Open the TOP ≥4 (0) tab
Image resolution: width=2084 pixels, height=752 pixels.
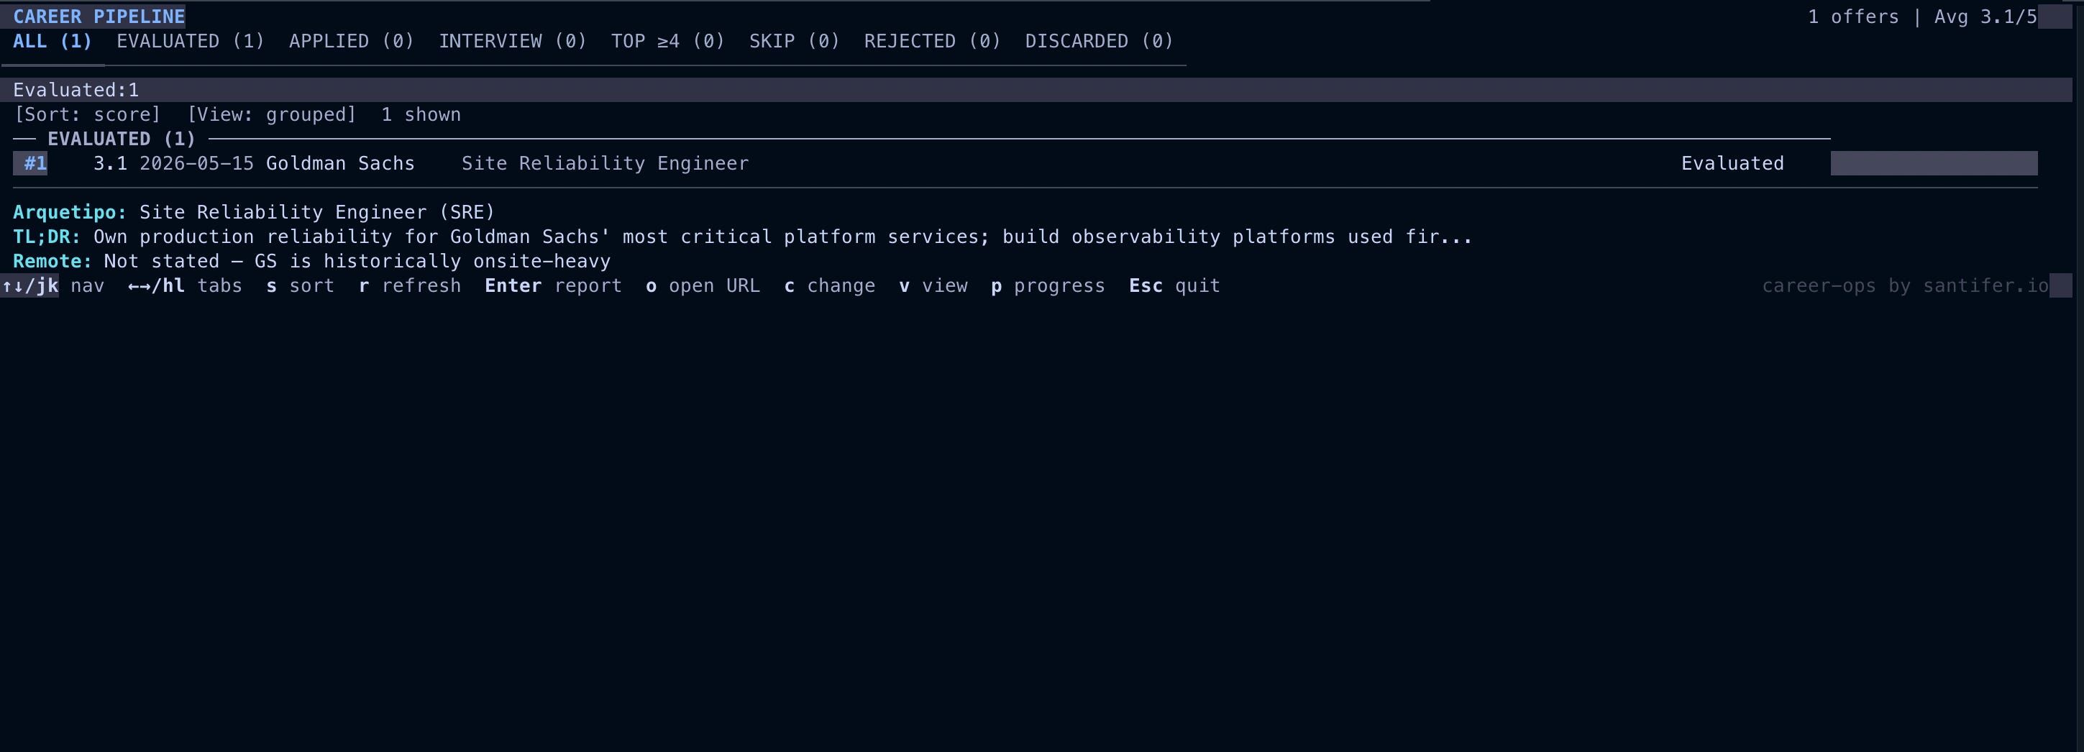[x=668, y=41]
